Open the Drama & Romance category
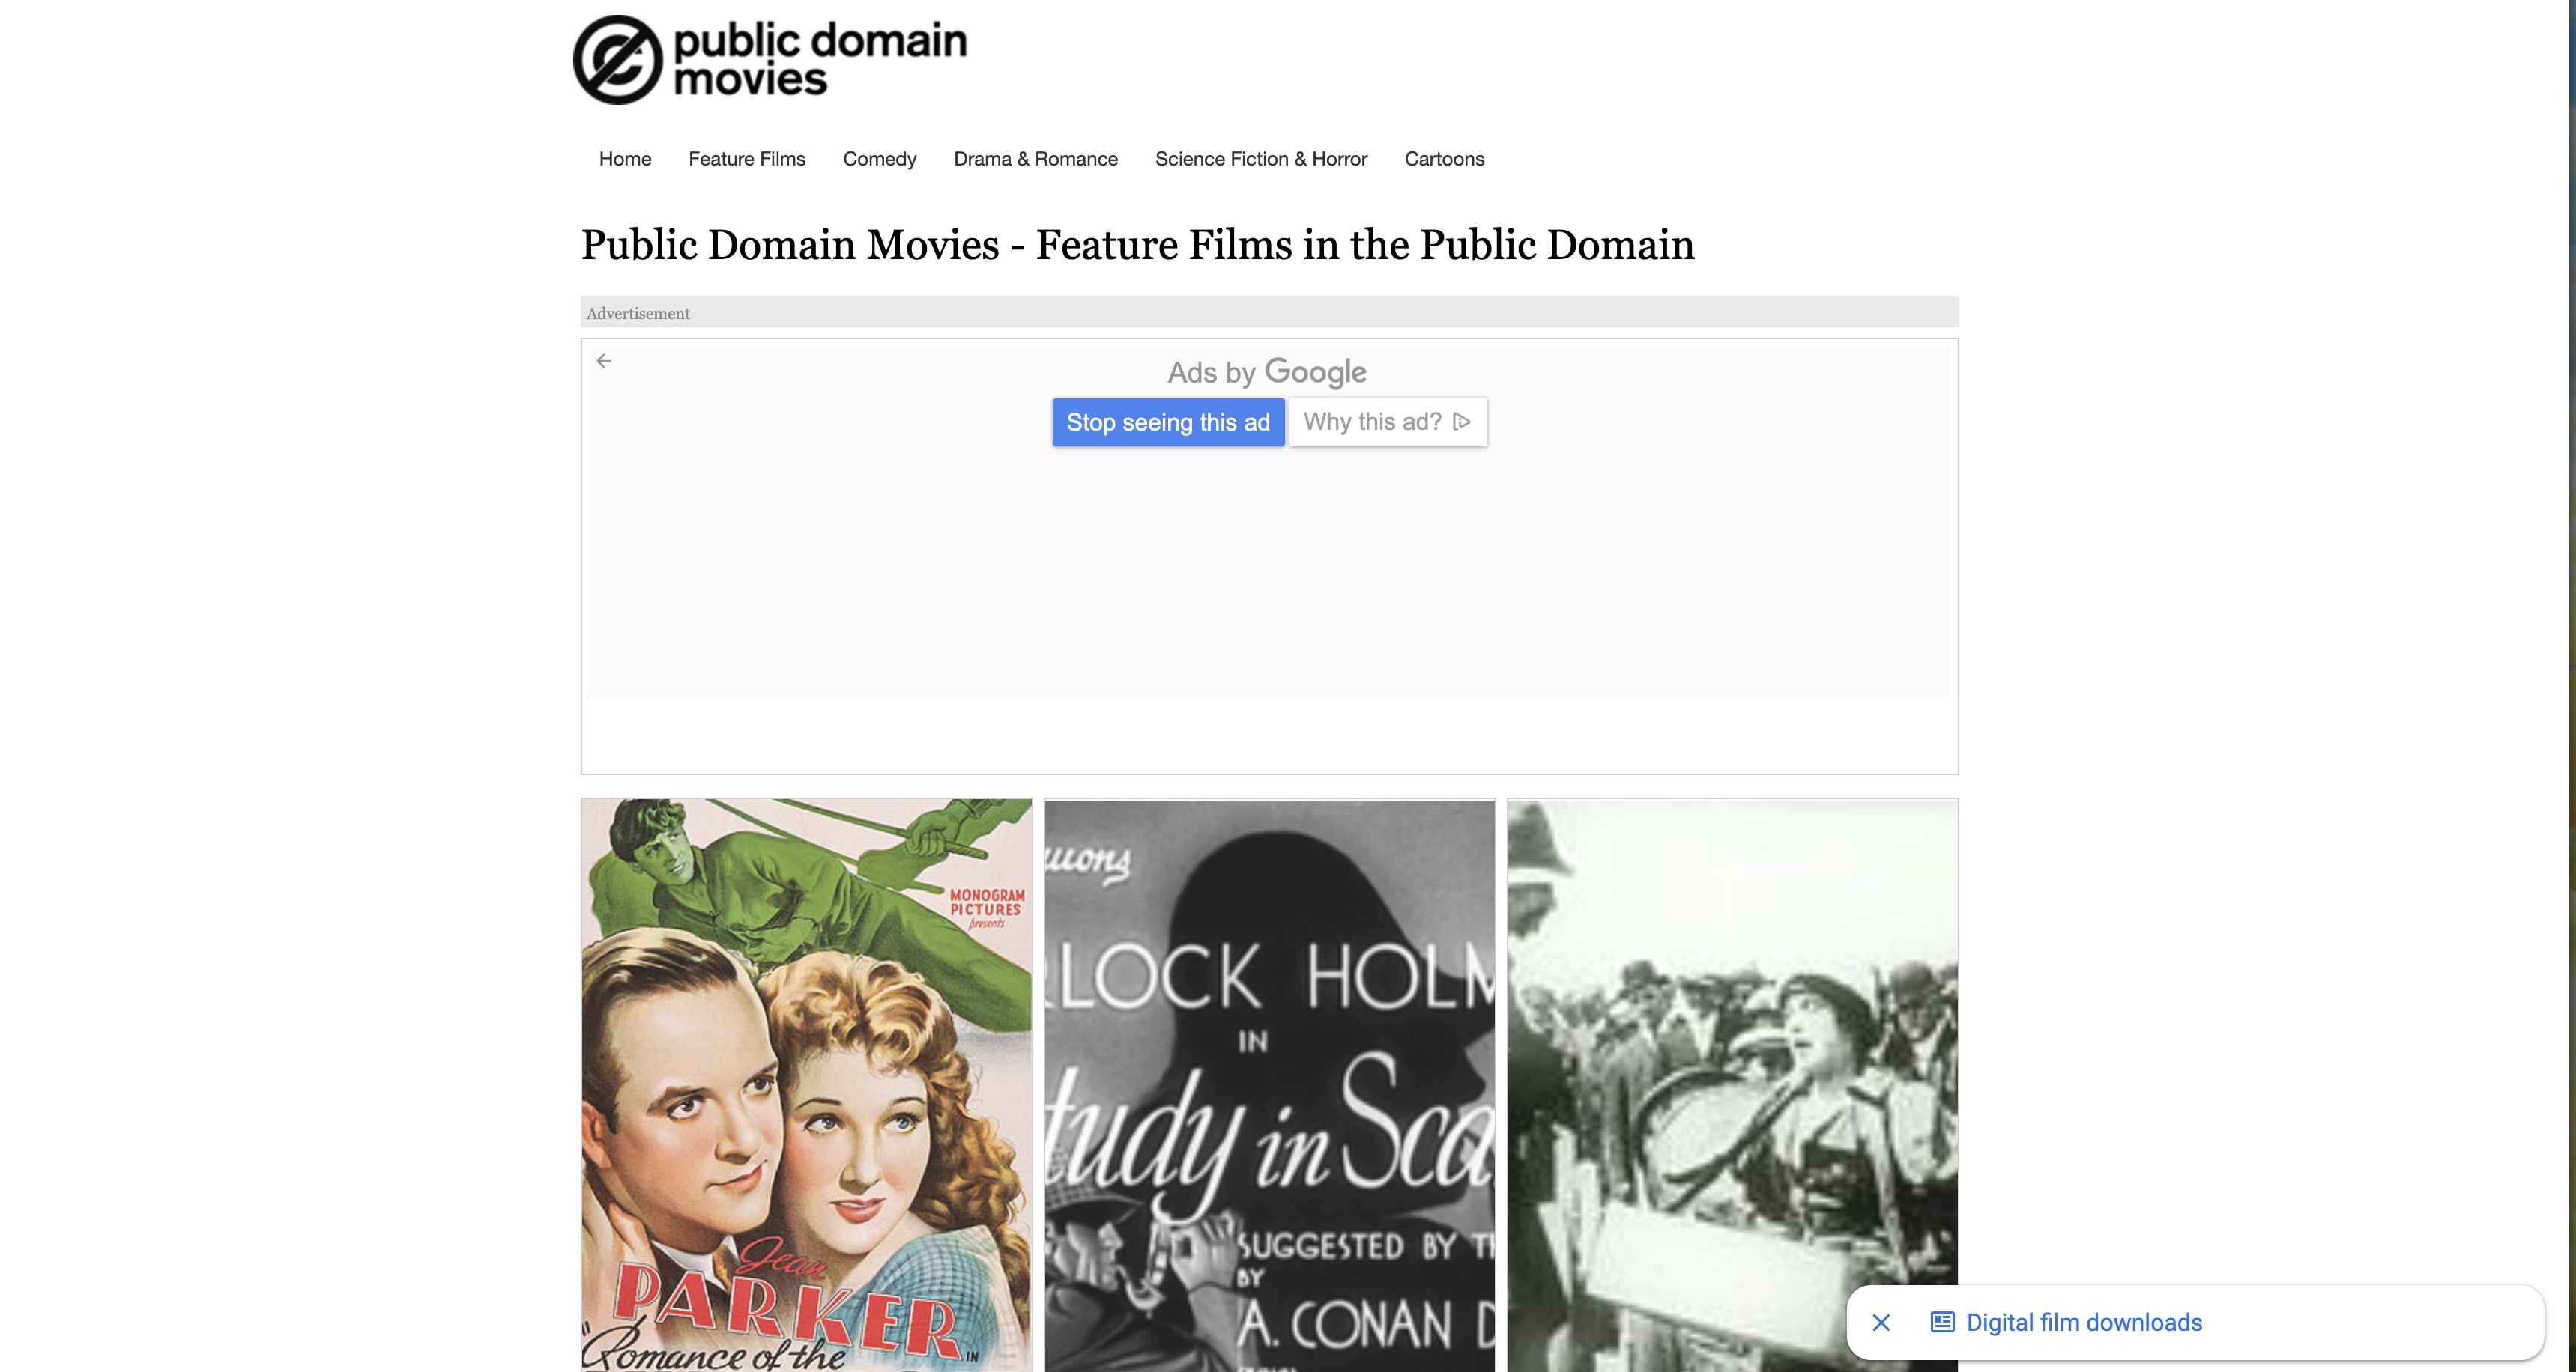 1035,159
